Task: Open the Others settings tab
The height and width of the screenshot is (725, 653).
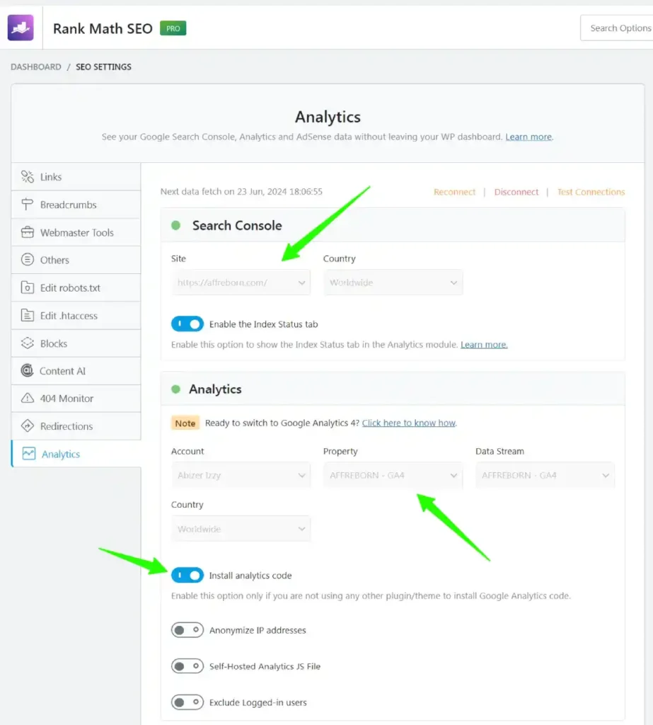Action: coord(76,260)
